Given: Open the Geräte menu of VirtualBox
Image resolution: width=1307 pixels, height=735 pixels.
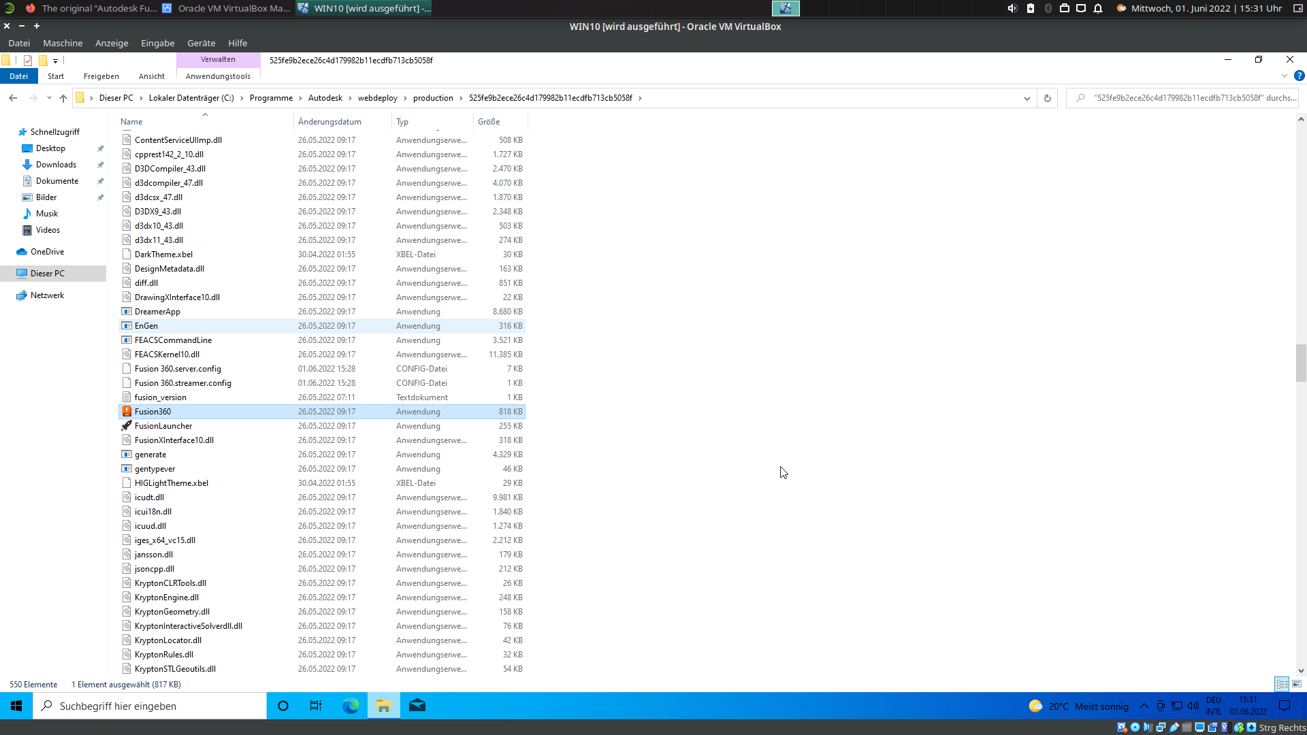Looking at the screenshot, I should (201, 43).
